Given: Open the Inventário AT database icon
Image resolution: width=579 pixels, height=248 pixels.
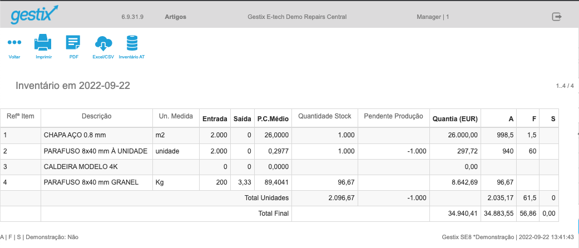Looking at the screenshot, I should 132,43.
